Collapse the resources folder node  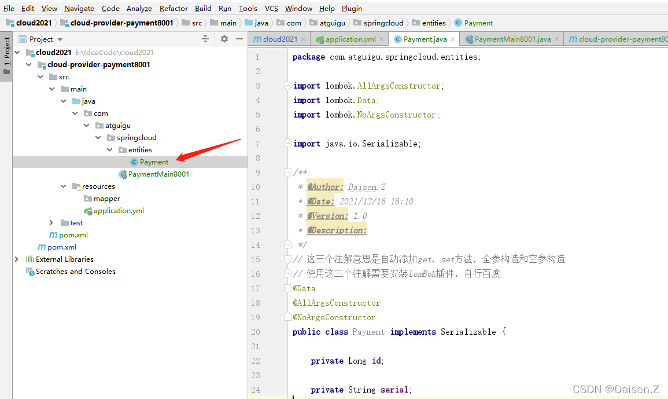pyautogui.click(x=64, y=186)
